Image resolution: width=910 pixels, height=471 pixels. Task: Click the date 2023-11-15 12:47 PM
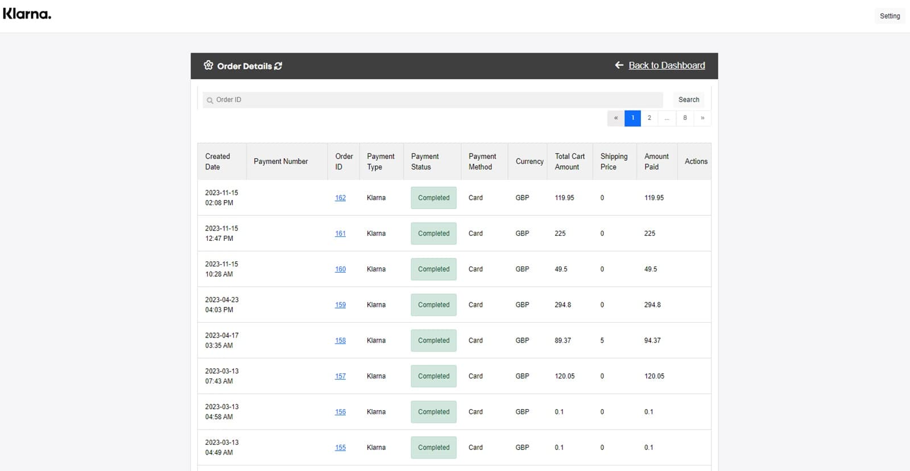(x=221, y=234)
